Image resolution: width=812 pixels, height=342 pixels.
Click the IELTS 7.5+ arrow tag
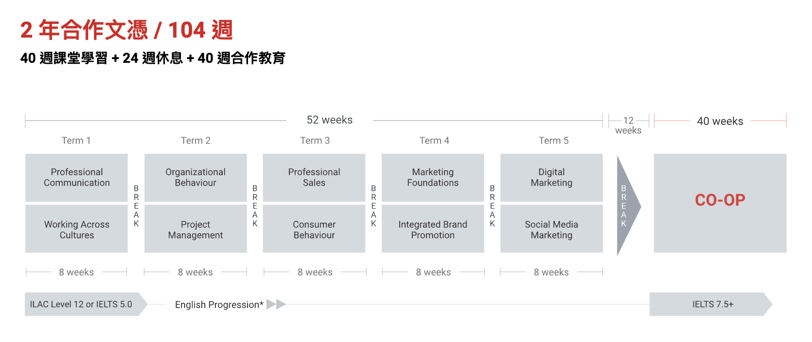coord(711,304)
